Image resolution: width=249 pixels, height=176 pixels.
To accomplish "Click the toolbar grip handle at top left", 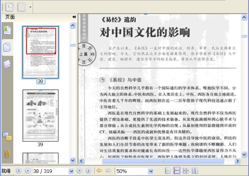I will click(2, 7).
